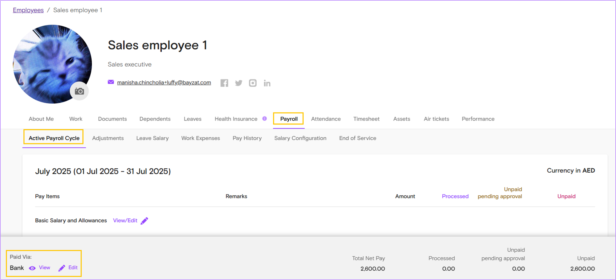This screenshot has width=616, height=280.
Task: Click Edit link for Paid Via
Action: (73, 267)
